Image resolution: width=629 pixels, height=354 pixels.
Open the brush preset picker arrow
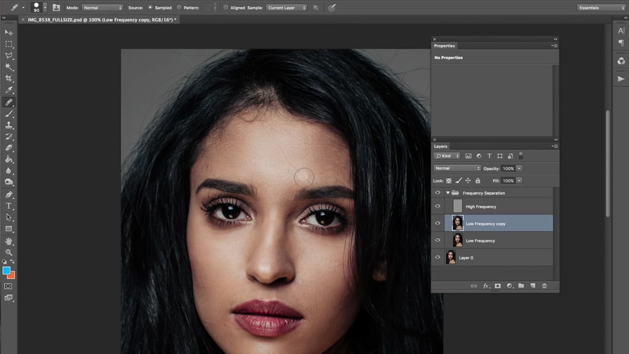tap(45, 8)
